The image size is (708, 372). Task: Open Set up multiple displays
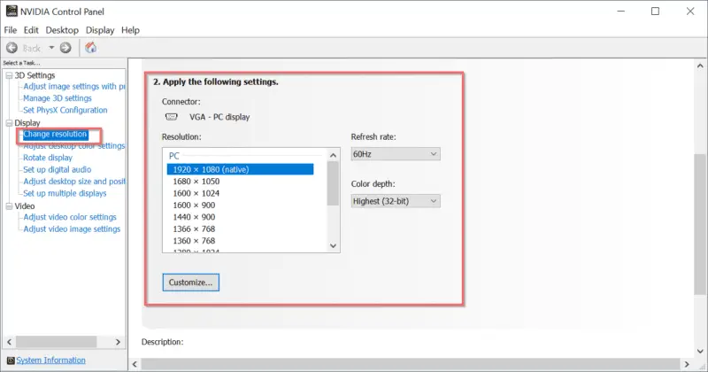(65, 193)
